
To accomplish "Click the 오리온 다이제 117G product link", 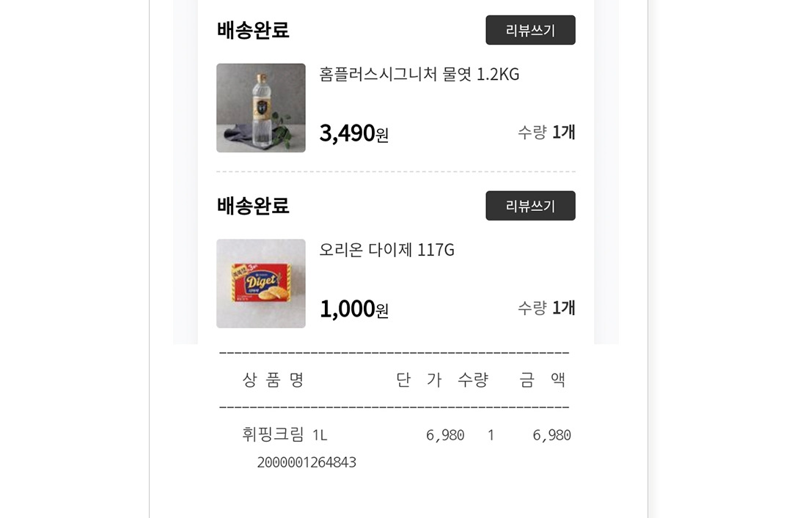I will [388, 250].
